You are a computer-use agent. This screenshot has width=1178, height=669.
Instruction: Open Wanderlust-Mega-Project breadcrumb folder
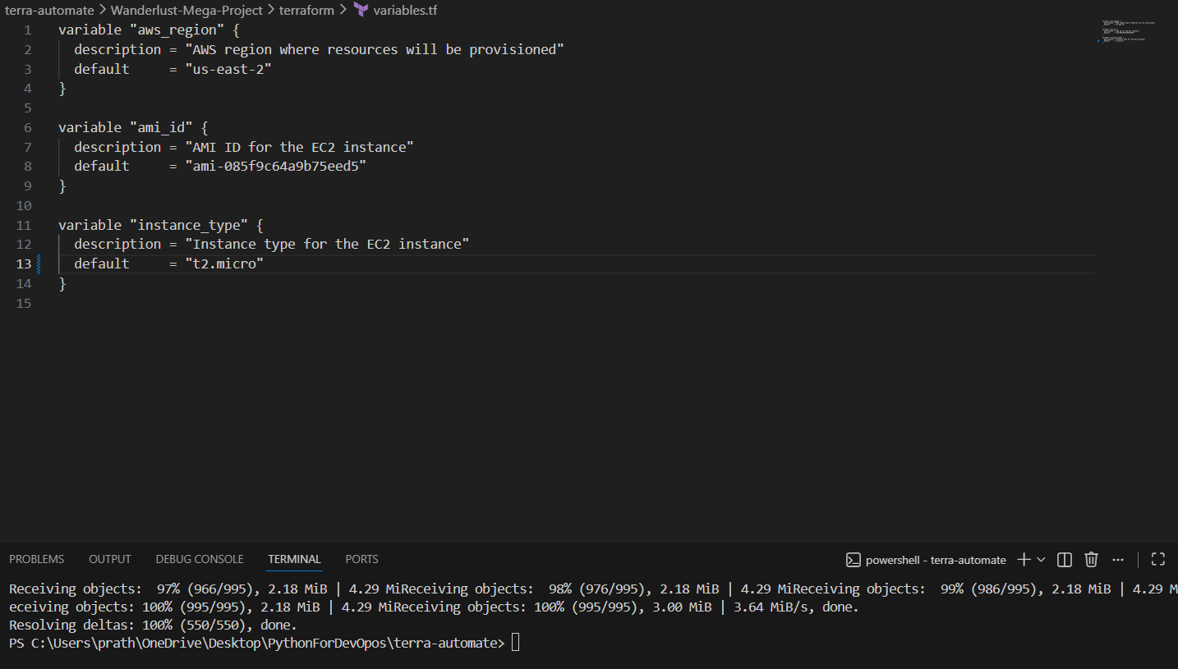(186, 11)
